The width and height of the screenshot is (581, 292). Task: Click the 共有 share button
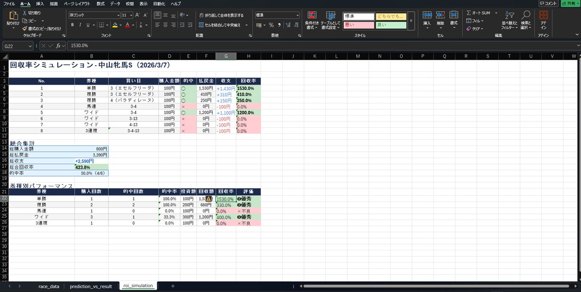(570, 3)
